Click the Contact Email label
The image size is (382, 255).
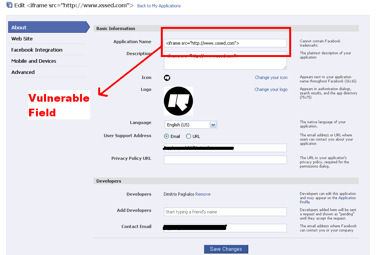(136, 226)
